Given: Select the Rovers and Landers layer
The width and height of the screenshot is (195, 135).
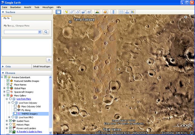Looking at the screenshot, I should (26, 128).
